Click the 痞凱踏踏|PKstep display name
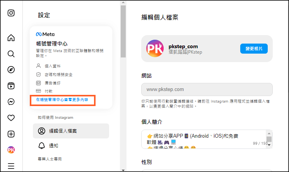The width and height of the screenshot is (289, 172). click(185, 52)
